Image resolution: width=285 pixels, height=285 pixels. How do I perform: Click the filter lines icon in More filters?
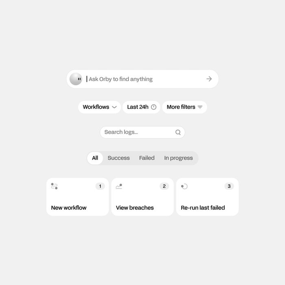(x=200, y=107)
